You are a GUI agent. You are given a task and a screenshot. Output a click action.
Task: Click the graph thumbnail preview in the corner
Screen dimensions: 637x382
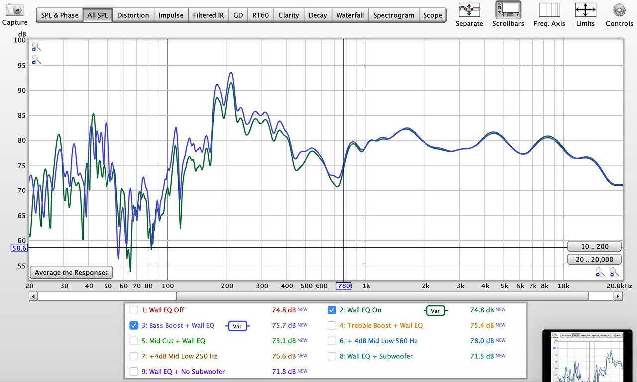(x=587, y=356)
